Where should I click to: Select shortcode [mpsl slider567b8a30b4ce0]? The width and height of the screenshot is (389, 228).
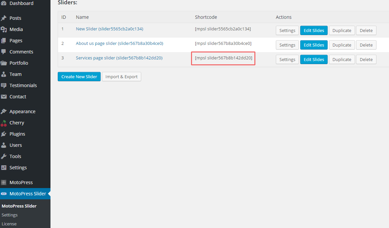pyautogui.click(x=223, y=43)
